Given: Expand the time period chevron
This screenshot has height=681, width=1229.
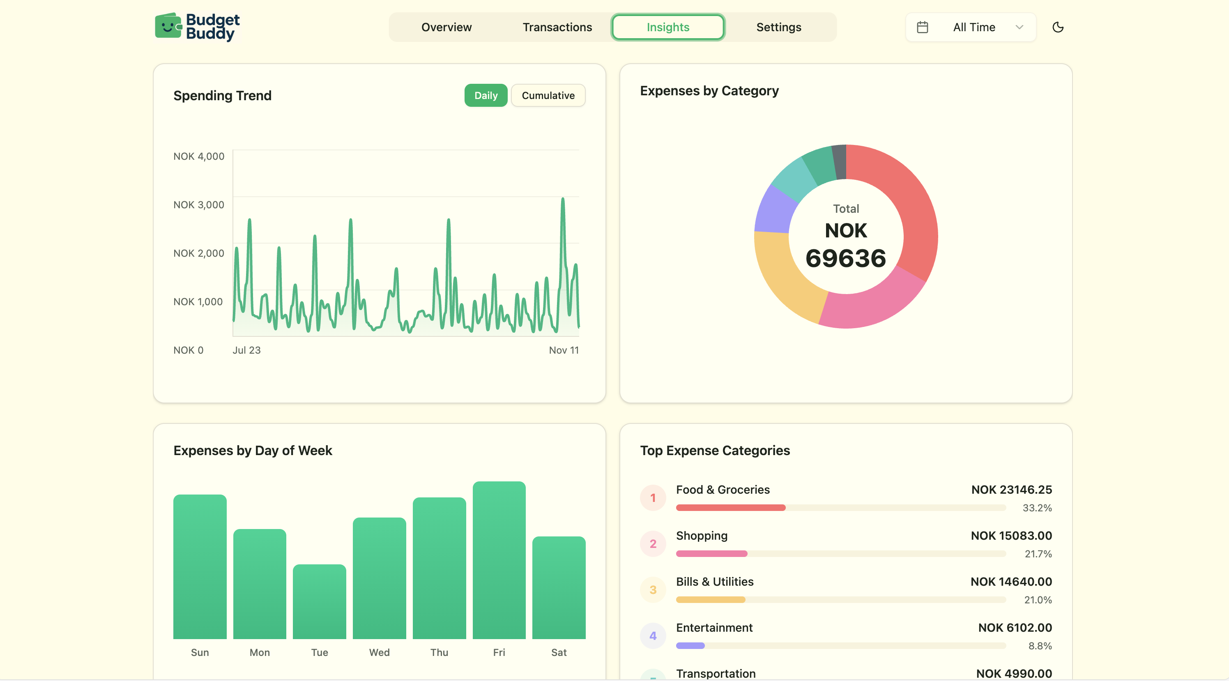Looking at the screenshot, I should (x=1020, y=27).
